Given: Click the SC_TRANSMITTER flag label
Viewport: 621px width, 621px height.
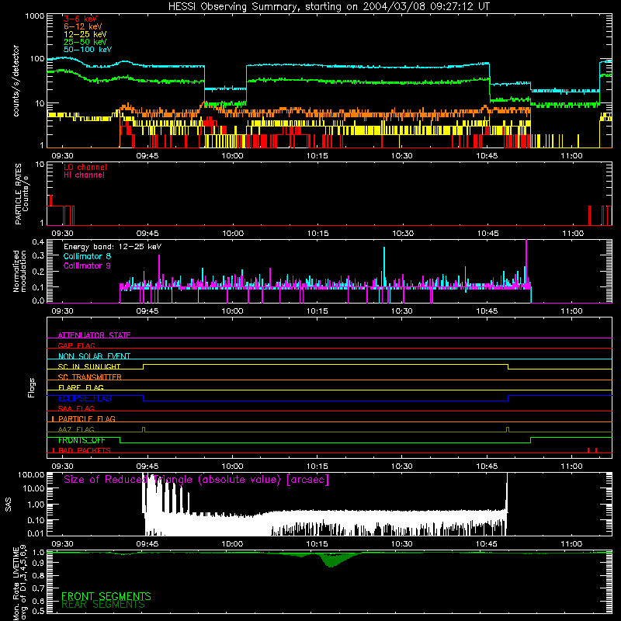Looking at the screenshot, I should (90, 376).
